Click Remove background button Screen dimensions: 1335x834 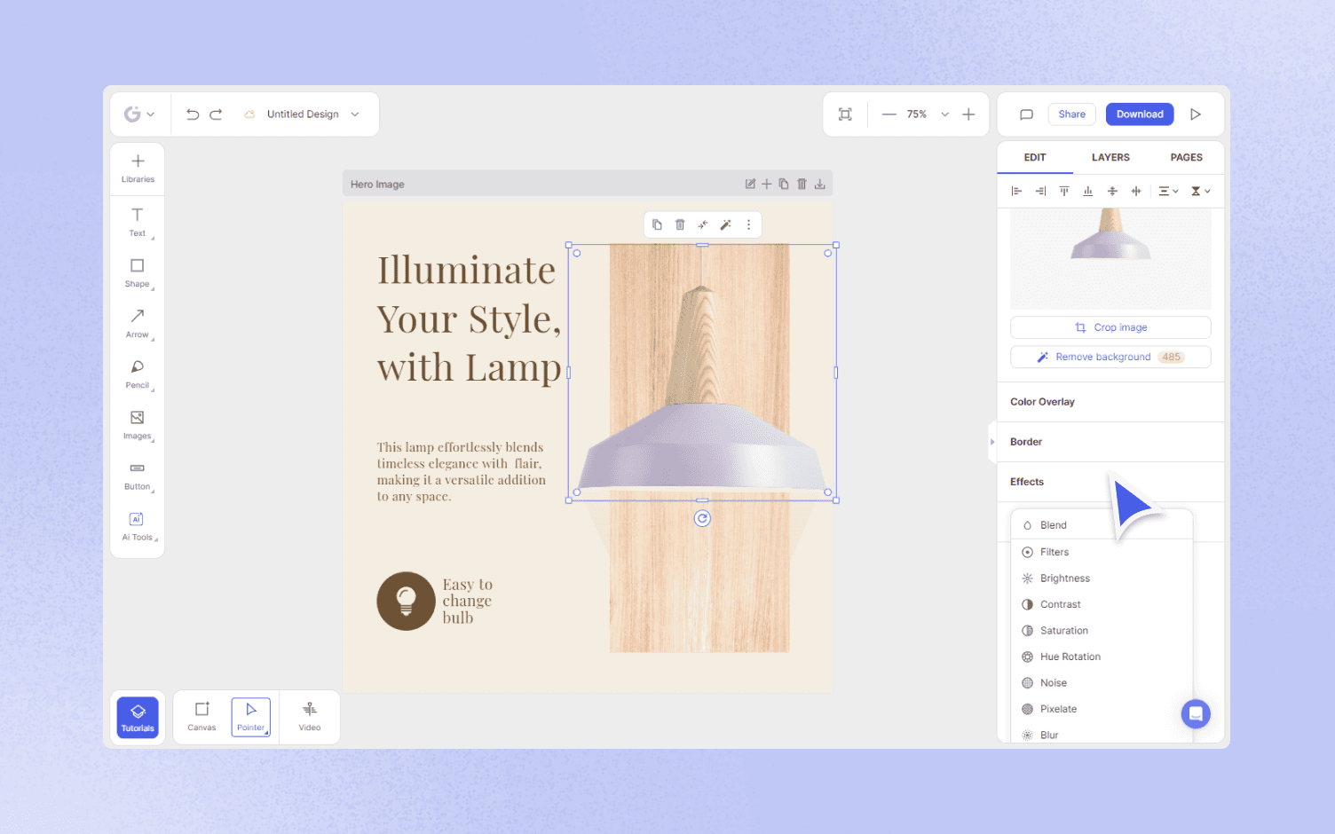coord(1110,357)
